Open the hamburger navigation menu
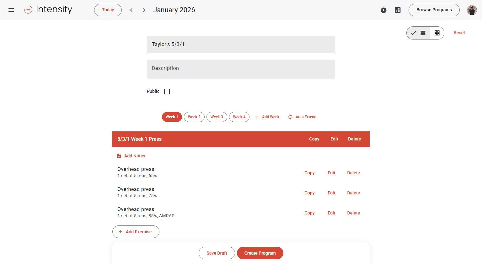The width and height of the screenshot is (482, 264). (x=11, y=10)
